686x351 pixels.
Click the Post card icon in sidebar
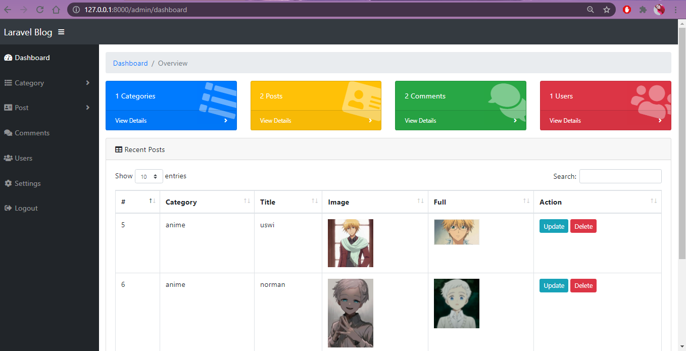8,108
